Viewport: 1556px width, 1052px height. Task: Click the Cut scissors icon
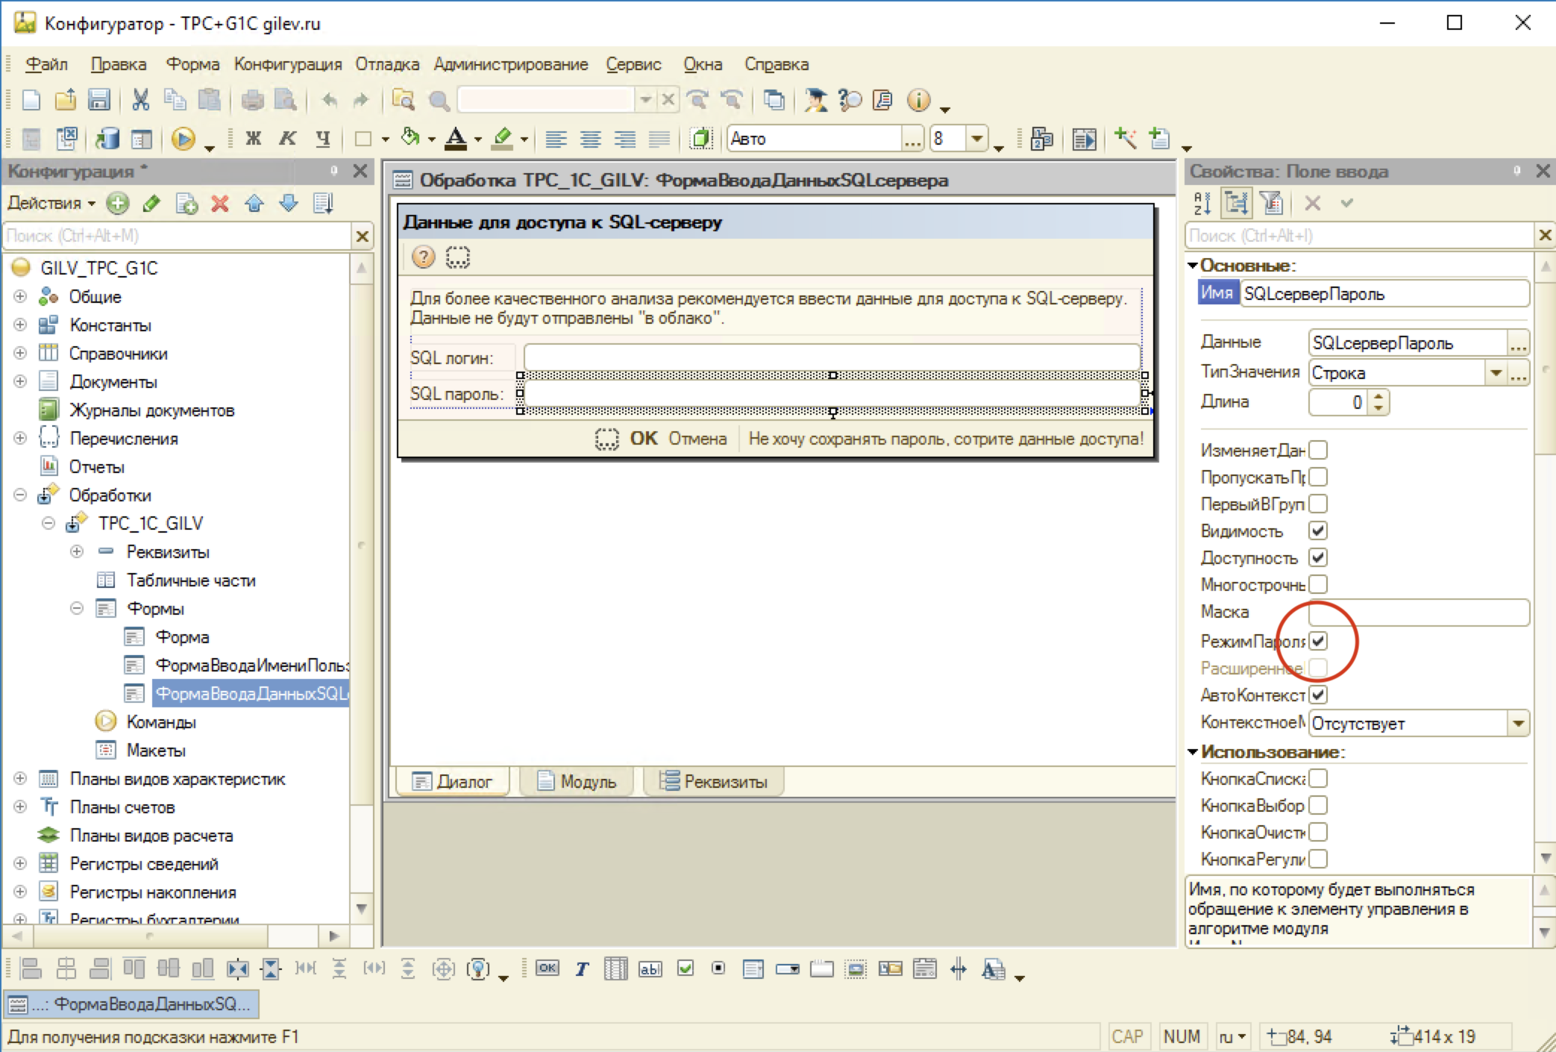tap(140, 100)
